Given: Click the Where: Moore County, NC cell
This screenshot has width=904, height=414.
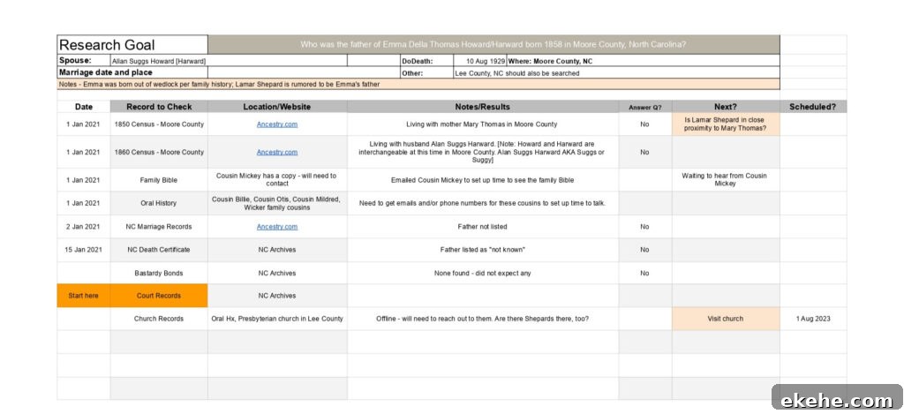Looking at the screenshot, I should point(643,61).
